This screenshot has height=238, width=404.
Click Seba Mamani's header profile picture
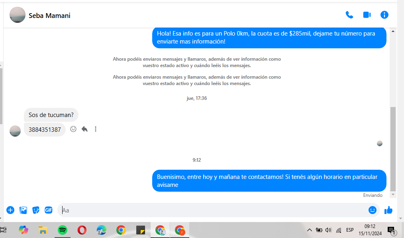click(x=18, y=15)
